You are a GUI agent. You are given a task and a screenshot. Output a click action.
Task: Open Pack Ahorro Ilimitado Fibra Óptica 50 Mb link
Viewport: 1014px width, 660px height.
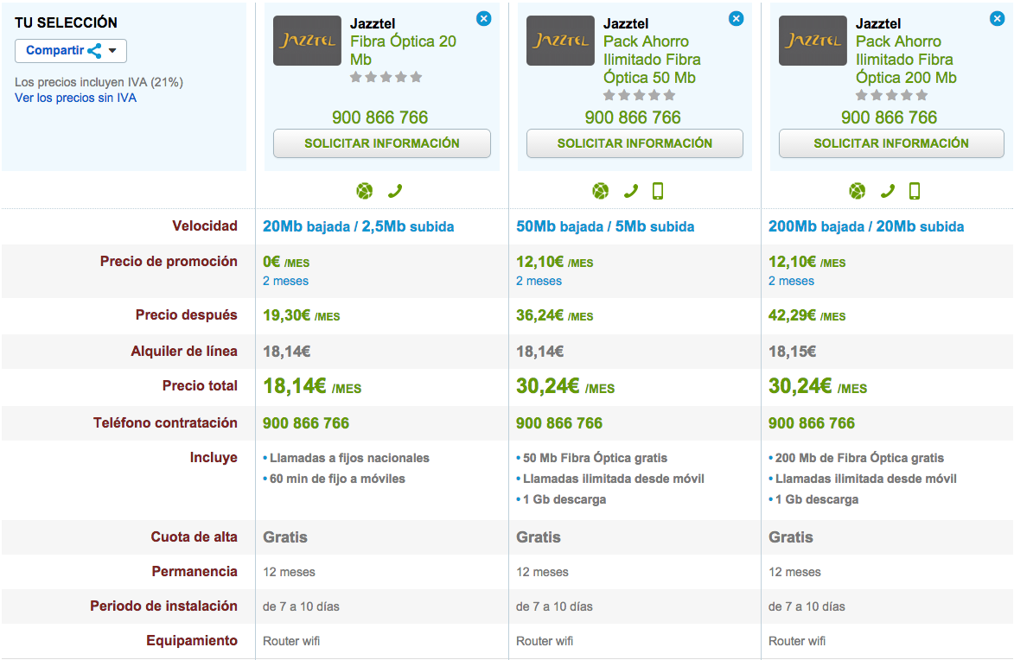(652, 60)
